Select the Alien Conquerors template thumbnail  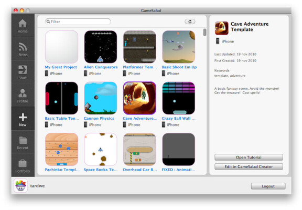tap(101, 47)
